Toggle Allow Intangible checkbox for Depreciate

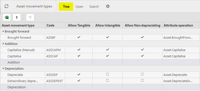click(x=108, y=74)
